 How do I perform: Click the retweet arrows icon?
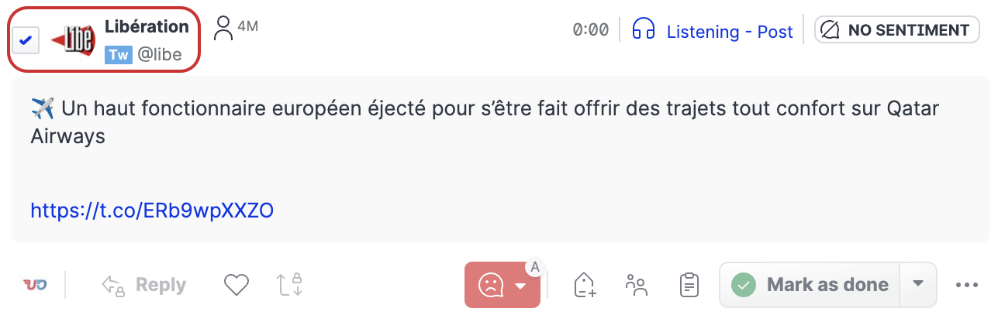289,285
